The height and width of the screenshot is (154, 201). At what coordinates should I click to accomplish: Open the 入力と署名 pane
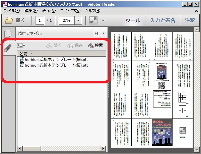click(x=163, y=20)
